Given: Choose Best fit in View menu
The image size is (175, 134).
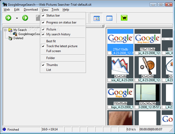Looking at the screenshot, I should 63,41.
